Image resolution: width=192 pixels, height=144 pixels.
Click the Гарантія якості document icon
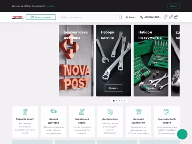[x=25, y=112]
